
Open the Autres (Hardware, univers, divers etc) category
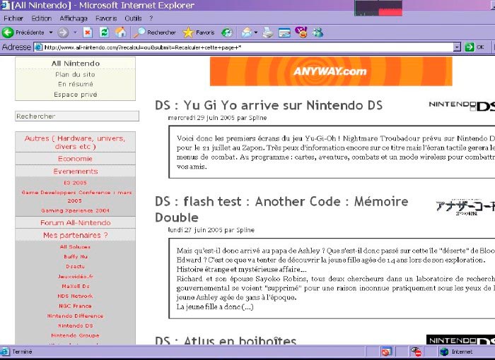(x=75, y=142)
